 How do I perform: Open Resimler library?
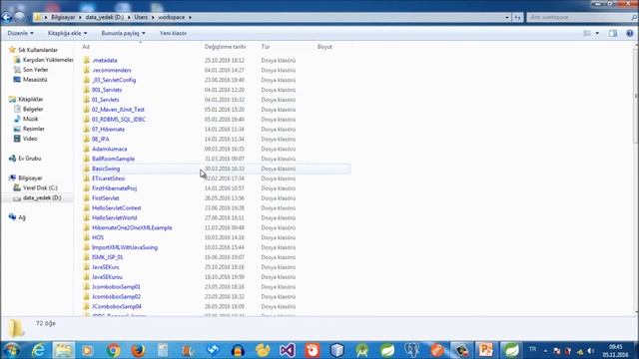tap(33, 129)
